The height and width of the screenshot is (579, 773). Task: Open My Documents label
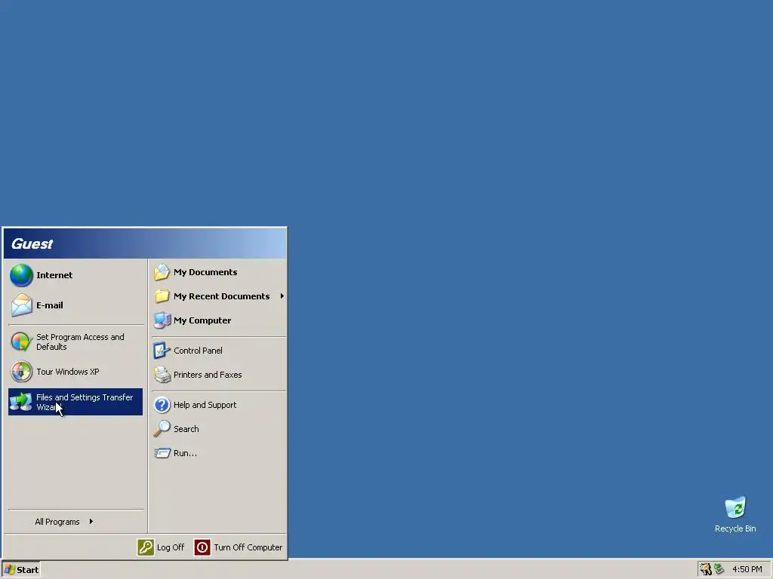click(x=205, y=272)
